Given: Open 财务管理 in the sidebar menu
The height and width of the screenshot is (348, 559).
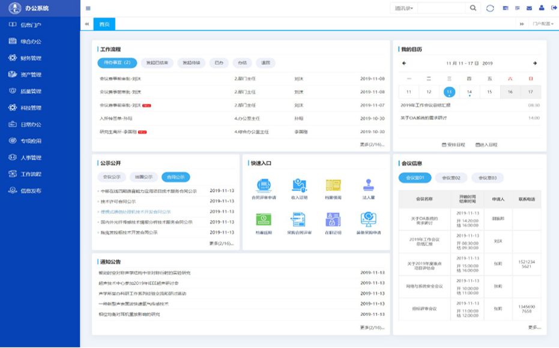Looking at the screenshot, I should click(x=31, y=58).
